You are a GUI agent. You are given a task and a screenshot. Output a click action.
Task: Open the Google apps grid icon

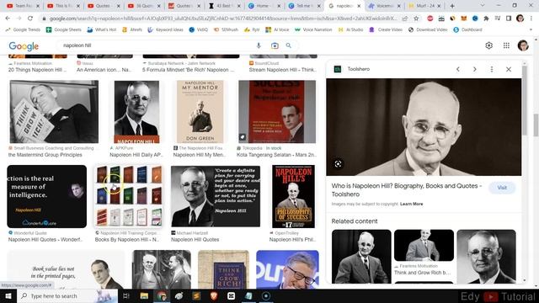coord(506,45)
